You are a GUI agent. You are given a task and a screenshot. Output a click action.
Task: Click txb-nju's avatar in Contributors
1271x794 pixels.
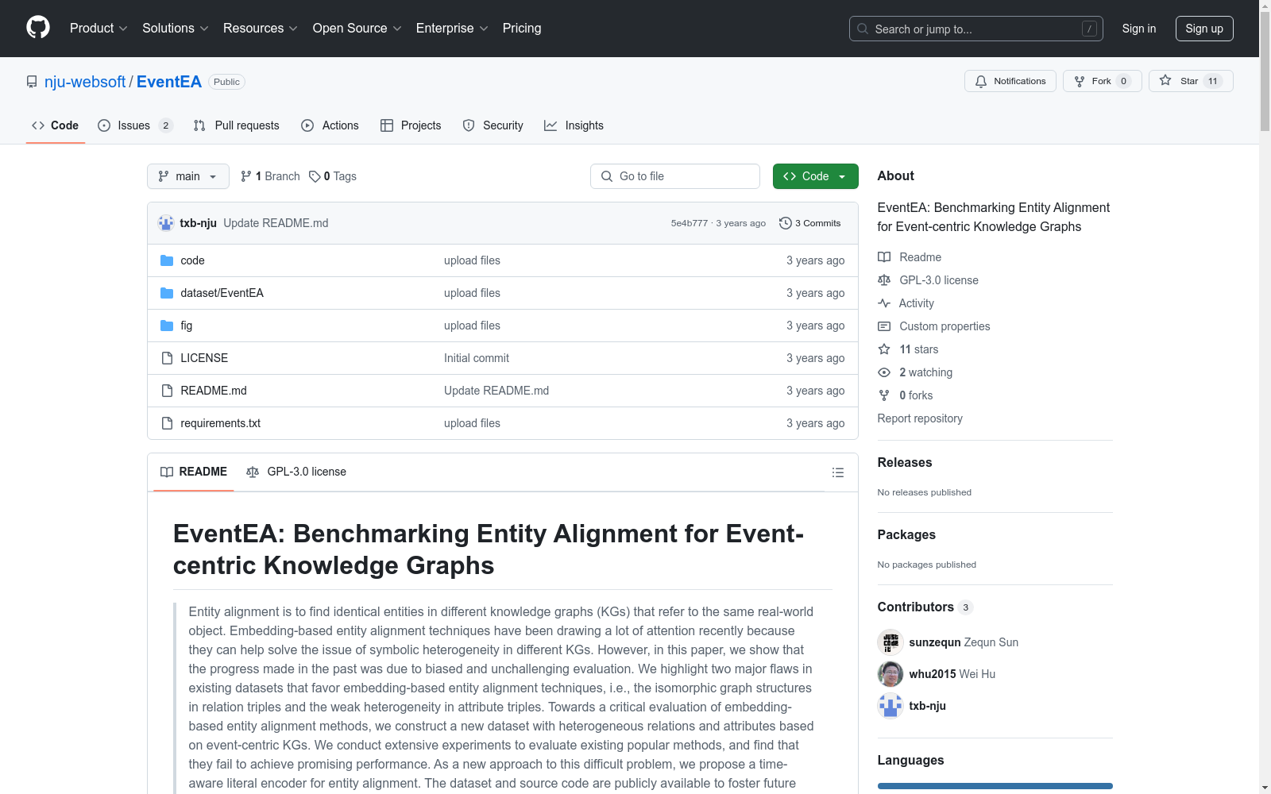(890, 706)
